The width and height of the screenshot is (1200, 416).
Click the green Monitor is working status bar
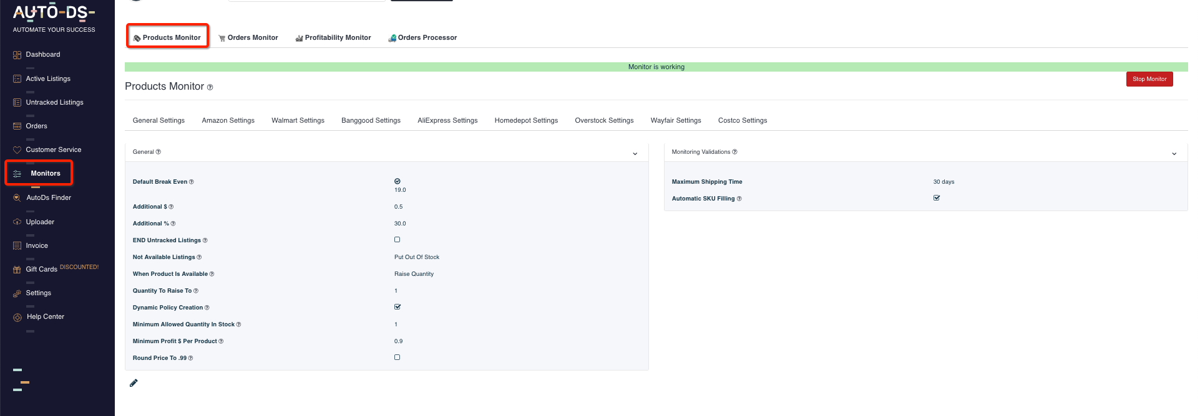pos(656,67)
